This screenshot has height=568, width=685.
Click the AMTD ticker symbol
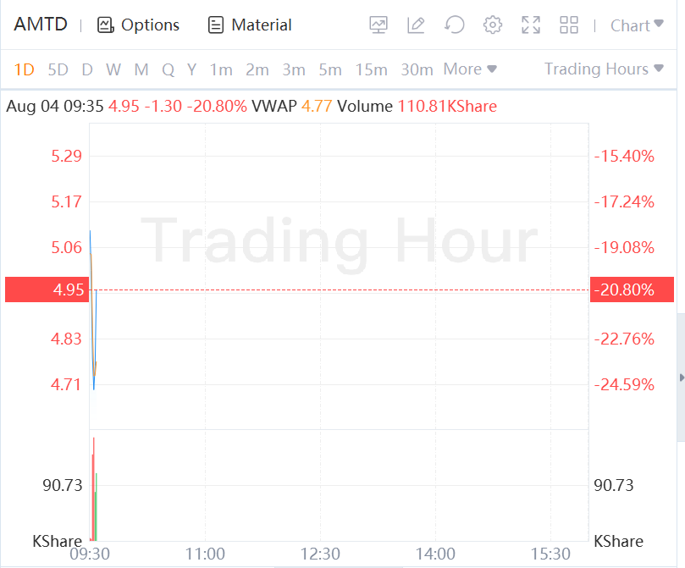pyautogui.click(x=40, y=25)
